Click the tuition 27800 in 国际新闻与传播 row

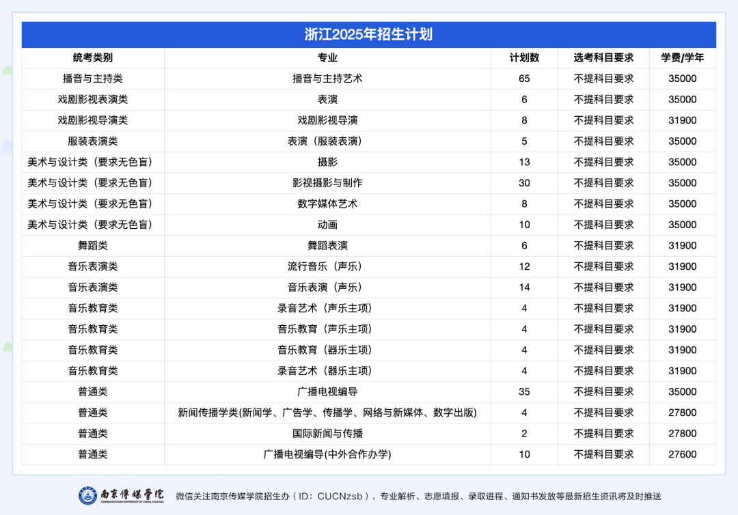[683, 434]
